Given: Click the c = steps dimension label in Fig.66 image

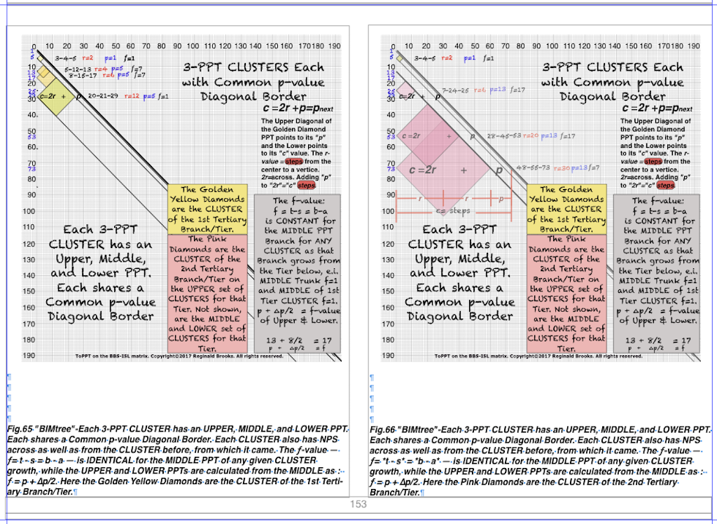Looking at the screenshot, I should pyautogui.click(x=452, y=210).
